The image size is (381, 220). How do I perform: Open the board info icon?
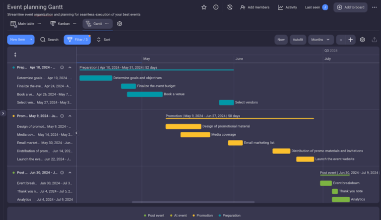click(x=216, y=7)
